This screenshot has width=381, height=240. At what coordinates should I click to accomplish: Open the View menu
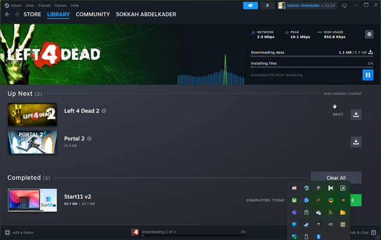point(30,5)
